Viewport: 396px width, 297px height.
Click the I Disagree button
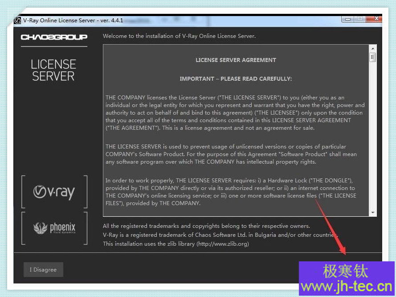pyautogui.click(x=43, y=269)
